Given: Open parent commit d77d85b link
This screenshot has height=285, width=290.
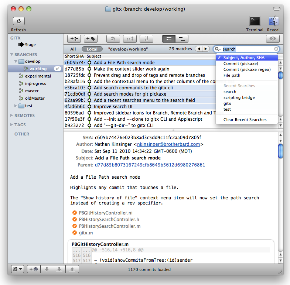Looking at the screenshot, I should click(x=150, y=165).
